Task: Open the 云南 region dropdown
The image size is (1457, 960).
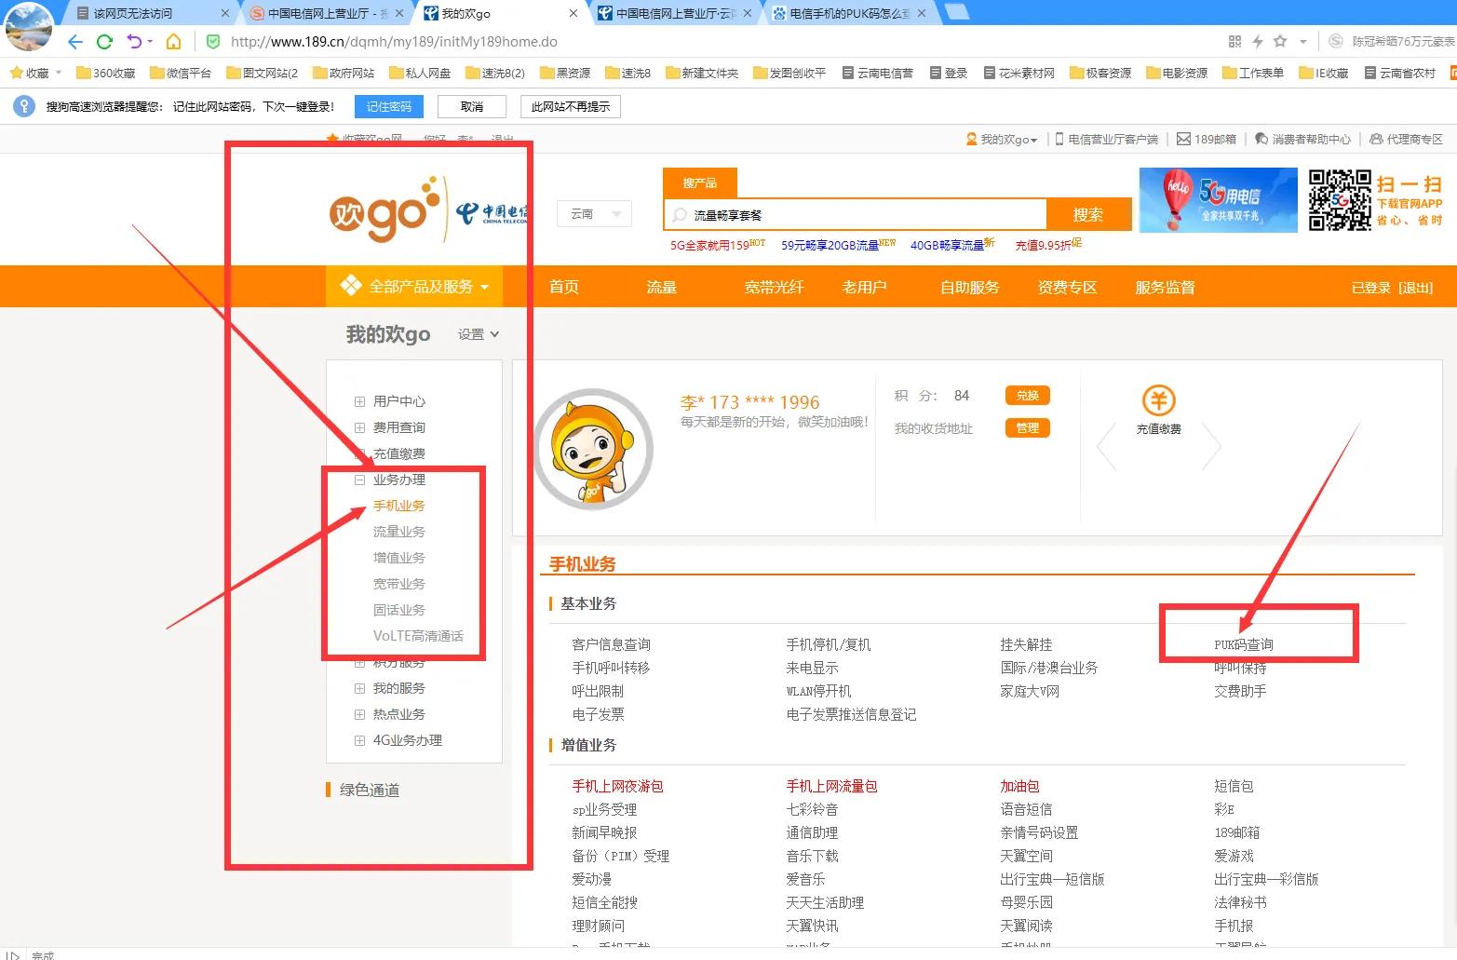Action: [x=593, y=213]
